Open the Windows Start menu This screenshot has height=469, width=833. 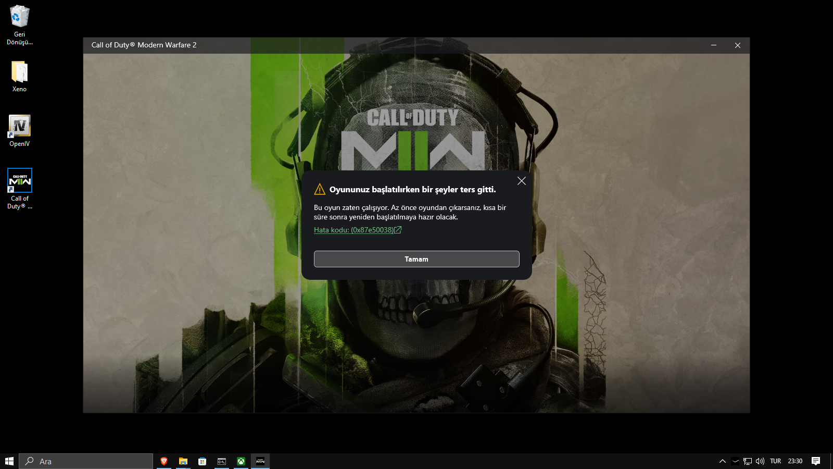click(9, 461)
